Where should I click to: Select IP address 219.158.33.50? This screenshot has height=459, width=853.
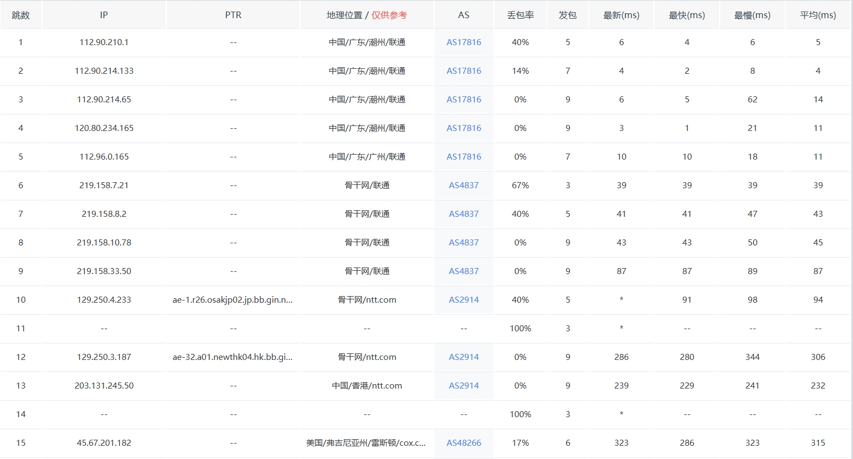coord(104,271)
